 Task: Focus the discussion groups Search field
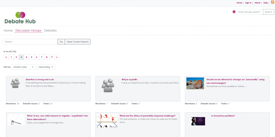[x=30, y=42]
